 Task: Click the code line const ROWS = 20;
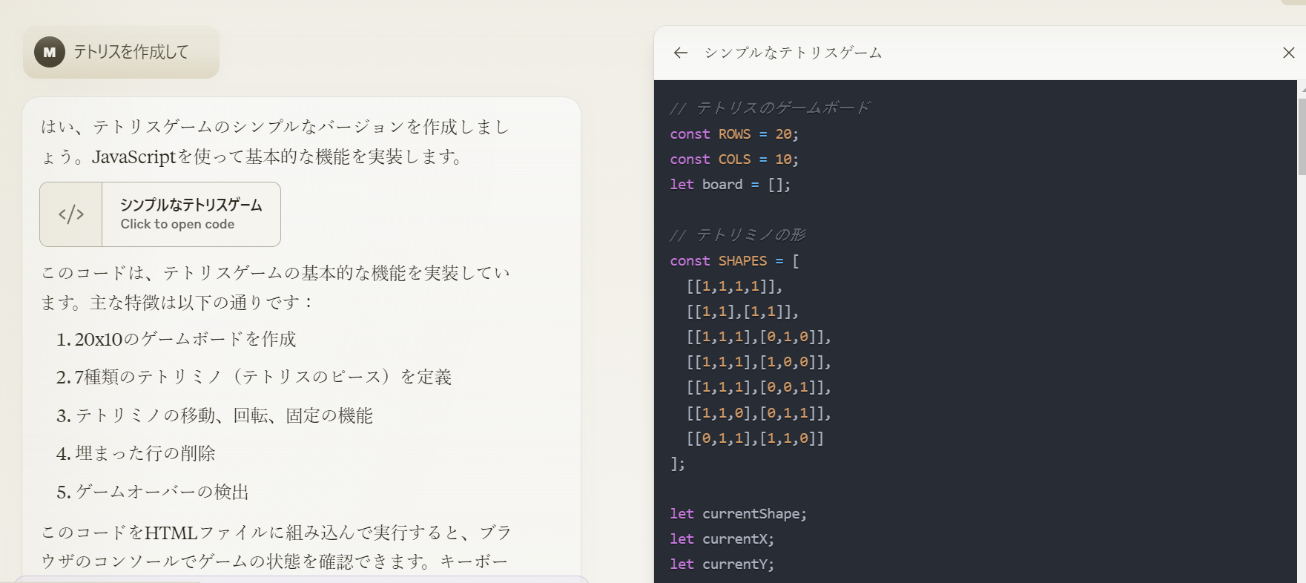pyautogui.click(x=734, y=134)
